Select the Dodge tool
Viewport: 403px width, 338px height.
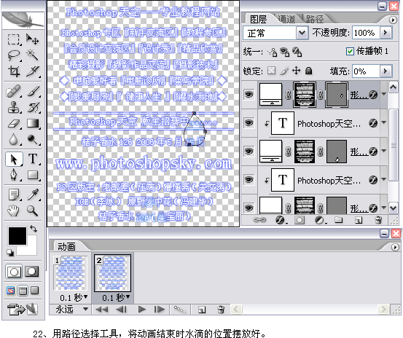pyautogui.click(x=32, y=139)
